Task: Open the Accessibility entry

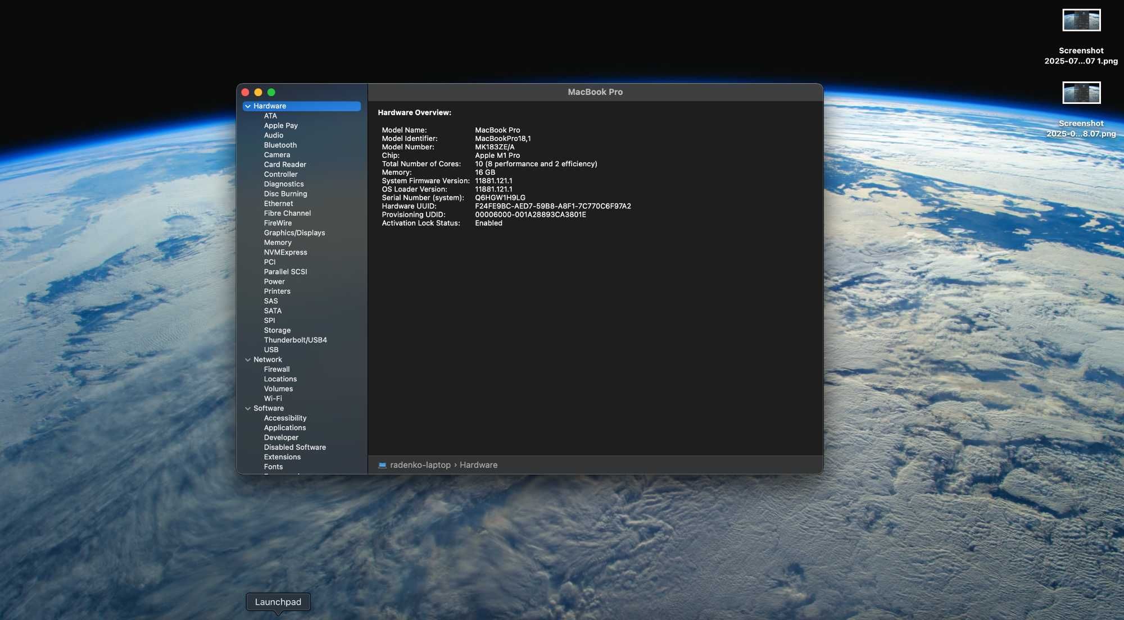Action: point(285,418)
